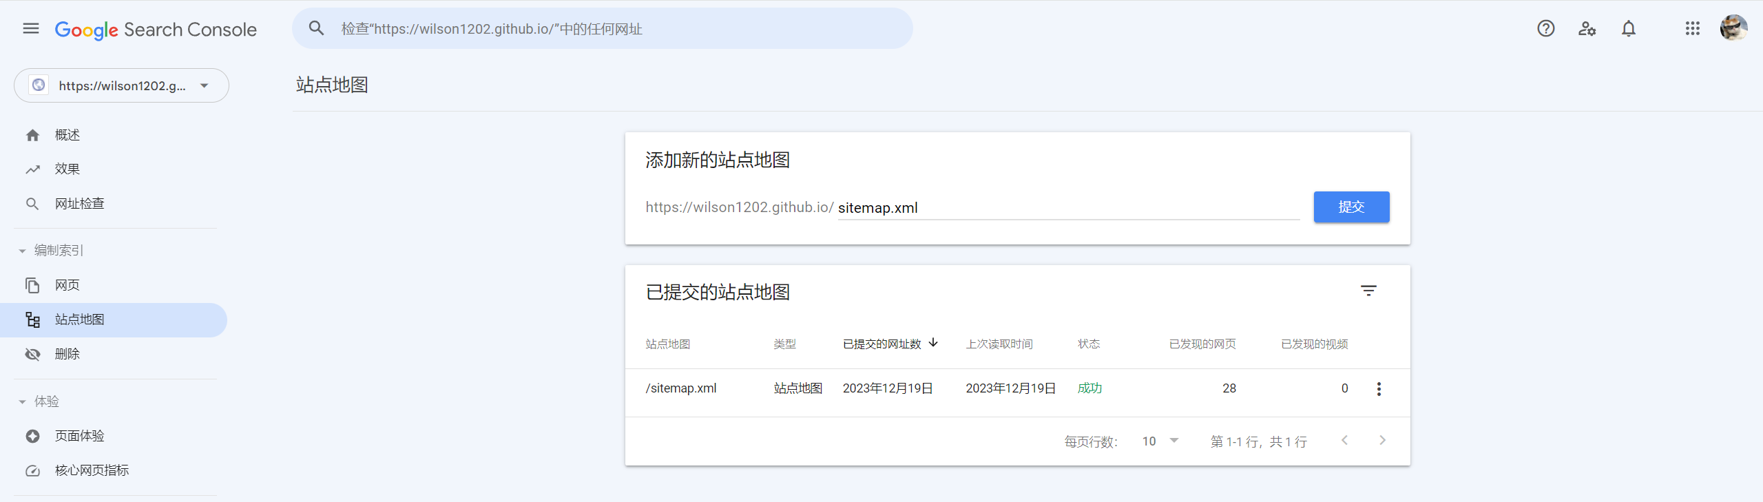Collapse the 体验 section
1763x502 pixels.
(x=23, y=401)
